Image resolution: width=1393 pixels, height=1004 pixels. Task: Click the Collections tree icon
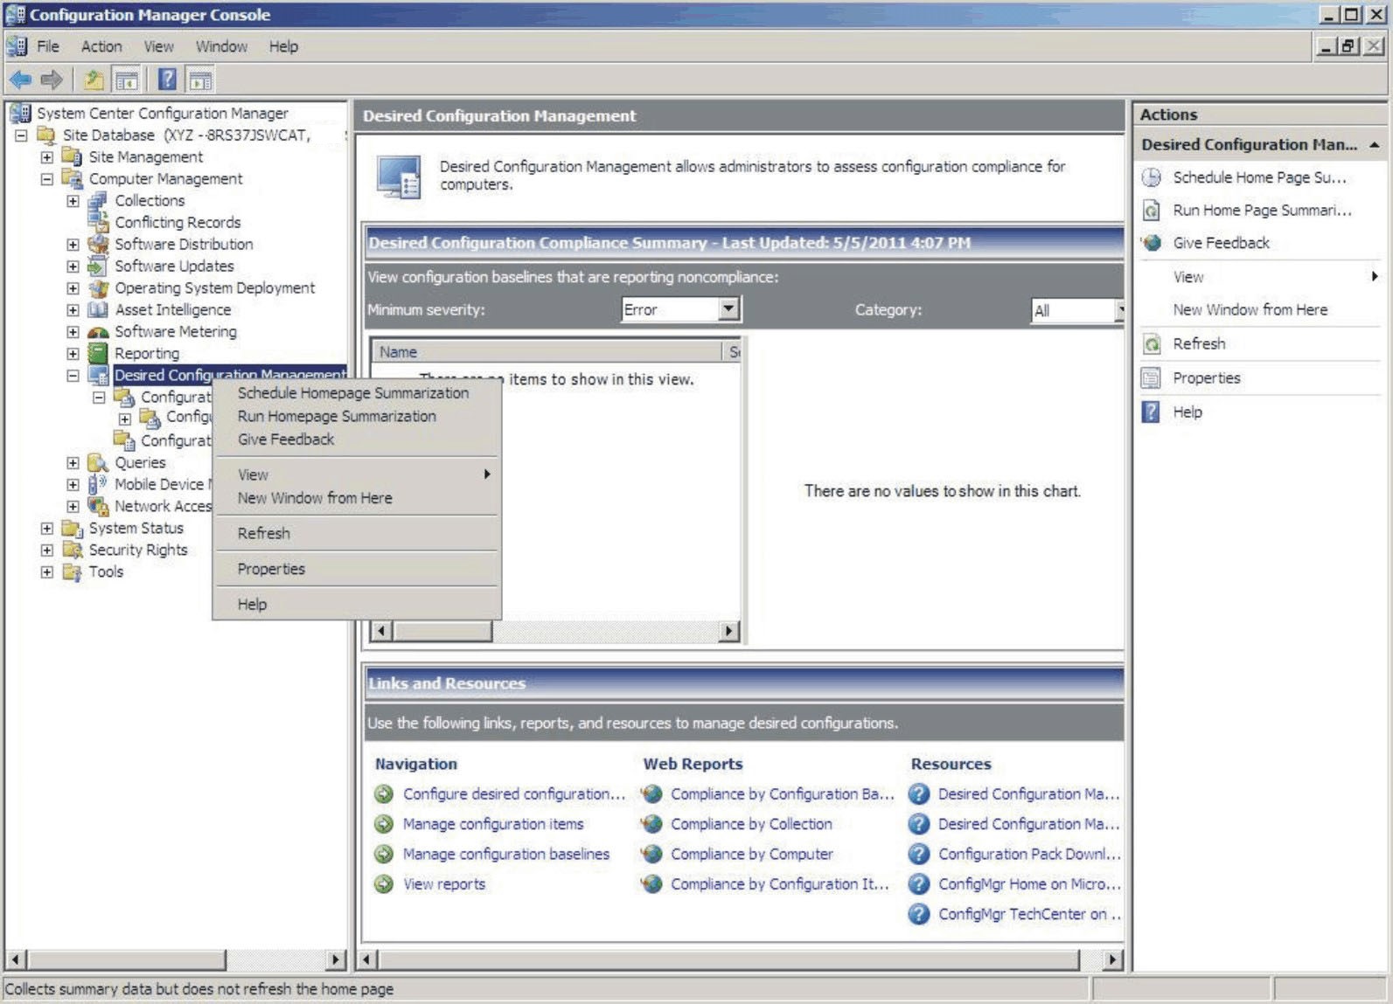point(99,201)
